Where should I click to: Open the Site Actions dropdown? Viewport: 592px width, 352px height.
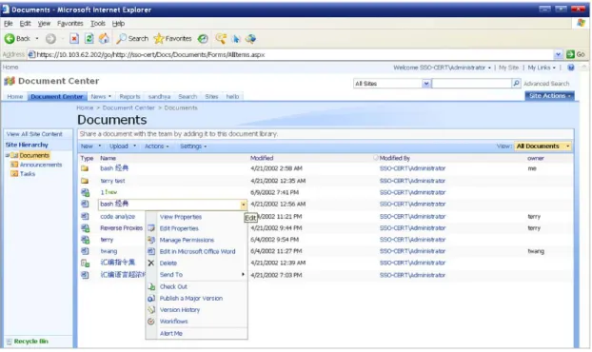[x=549, y=96]
